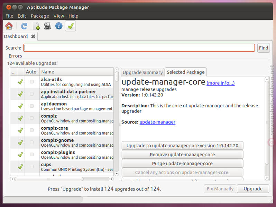Click the blue refresh update icon

click(x=24, y=26)
